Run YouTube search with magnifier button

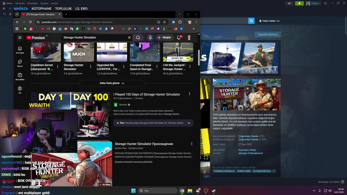coord(138,38)
